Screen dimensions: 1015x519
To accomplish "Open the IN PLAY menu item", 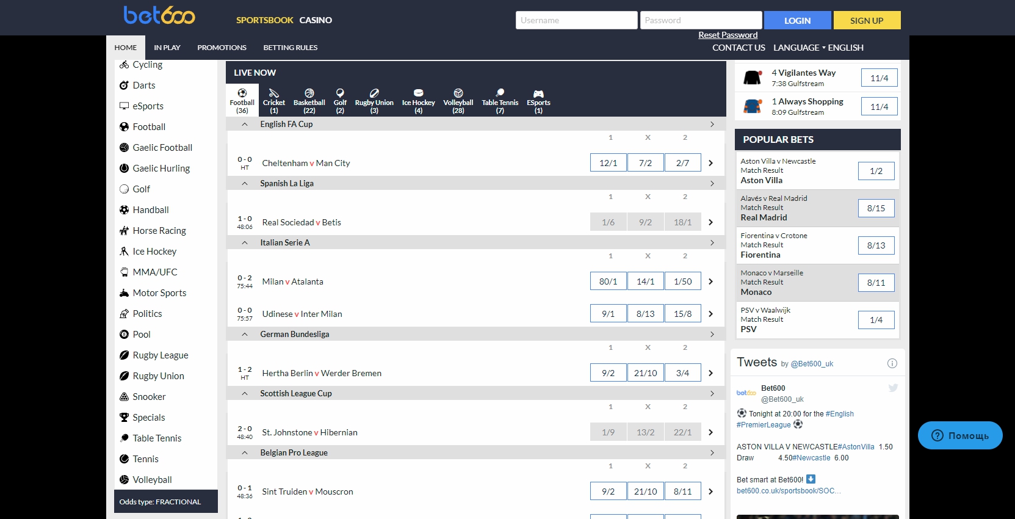I will 167,48.
